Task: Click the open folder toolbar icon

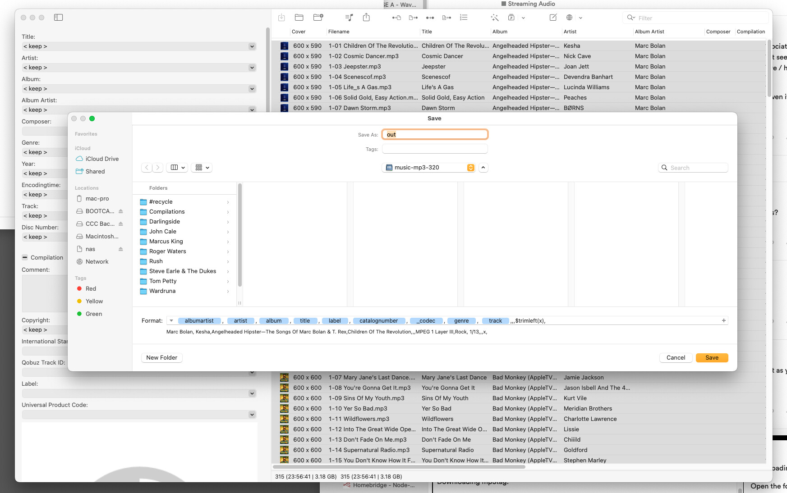Action: 299,18
